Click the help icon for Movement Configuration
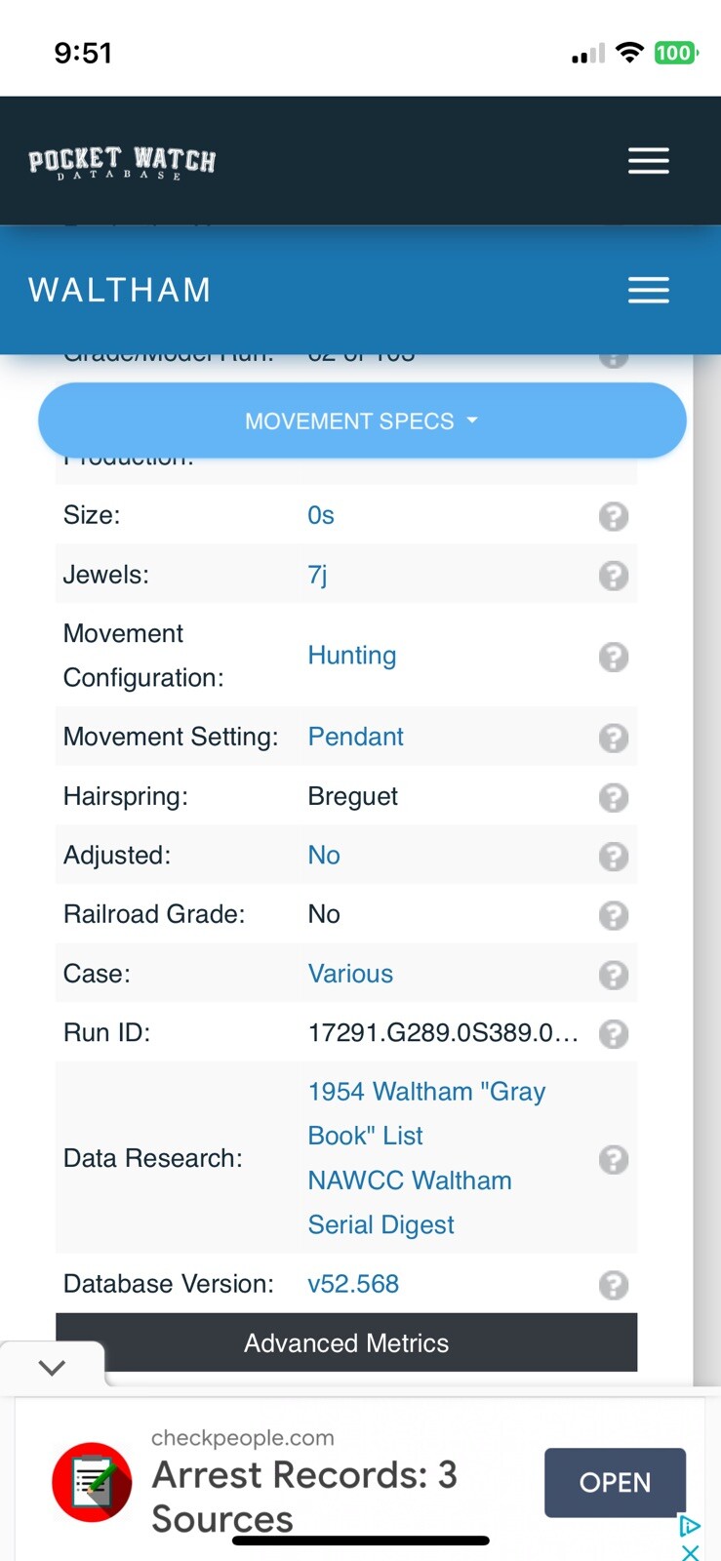 click(613, 657)
